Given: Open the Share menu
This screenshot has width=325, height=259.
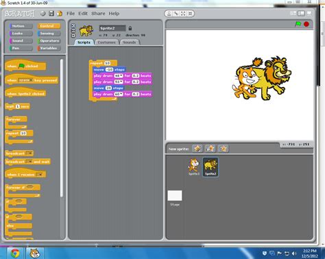Looking at the screenshot, I should (98, 14).
